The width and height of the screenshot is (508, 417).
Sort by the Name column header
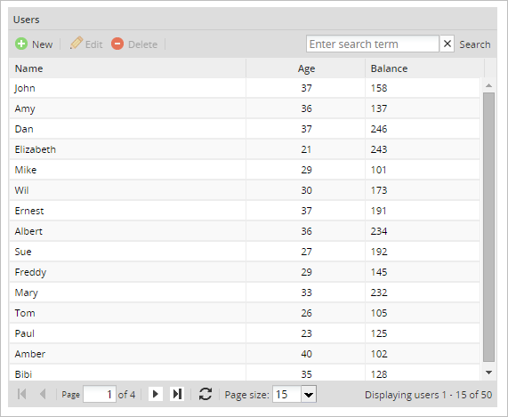click(x=127, y=68)
